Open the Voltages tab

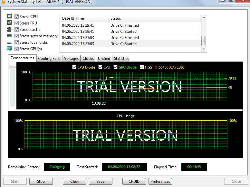point(71,59)
